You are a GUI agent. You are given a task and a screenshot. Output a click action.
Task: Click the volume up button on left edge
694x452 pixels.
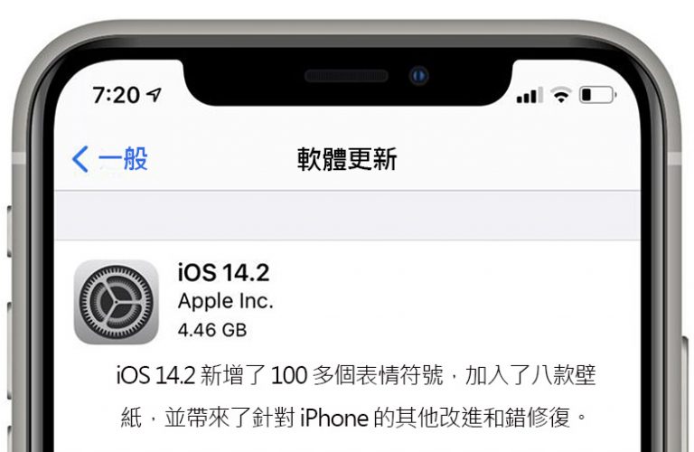[x=9, y=350]
